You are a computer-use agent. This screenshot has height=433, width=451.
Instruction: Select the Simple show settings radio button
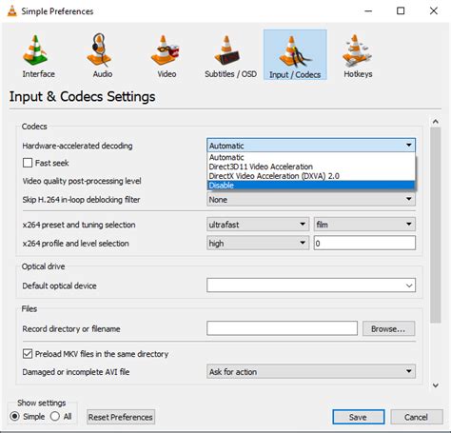14,416
